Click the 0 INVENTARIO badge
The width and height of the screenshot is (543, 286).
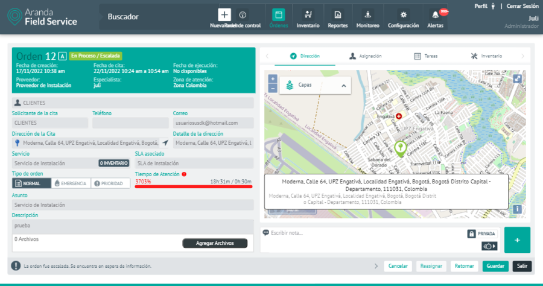[113, 163]
